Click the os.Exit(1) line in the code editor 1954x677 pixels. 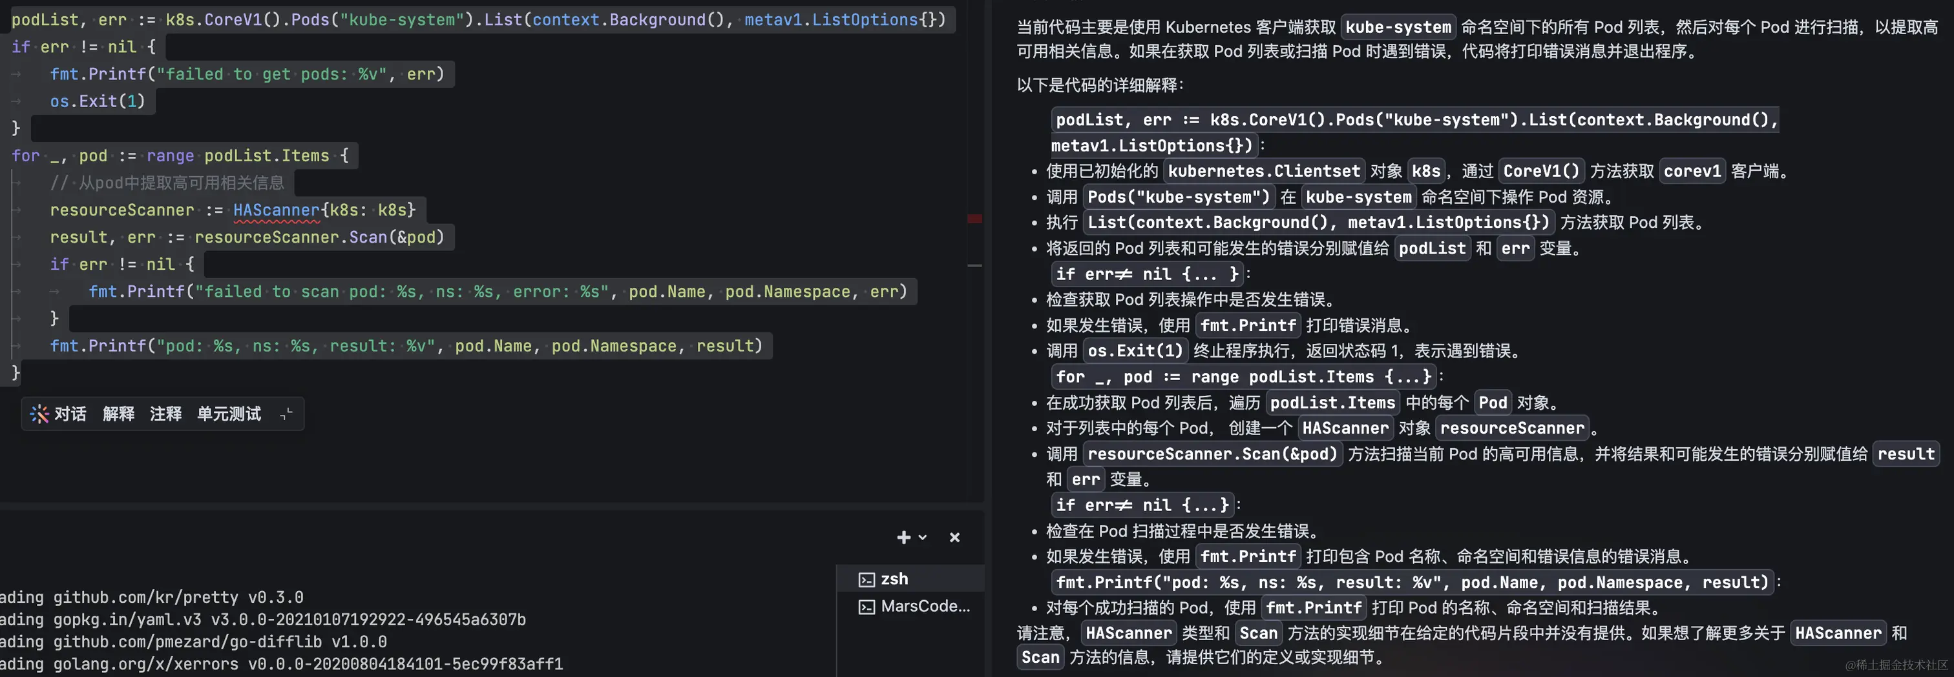(97, 101)
